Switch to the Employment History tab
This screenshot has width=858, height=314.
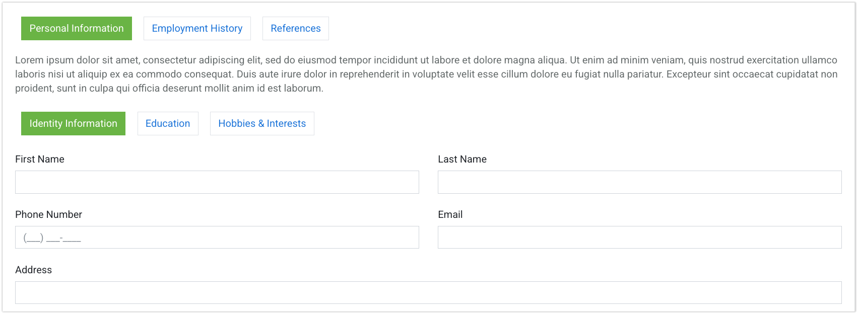(197, 29)
